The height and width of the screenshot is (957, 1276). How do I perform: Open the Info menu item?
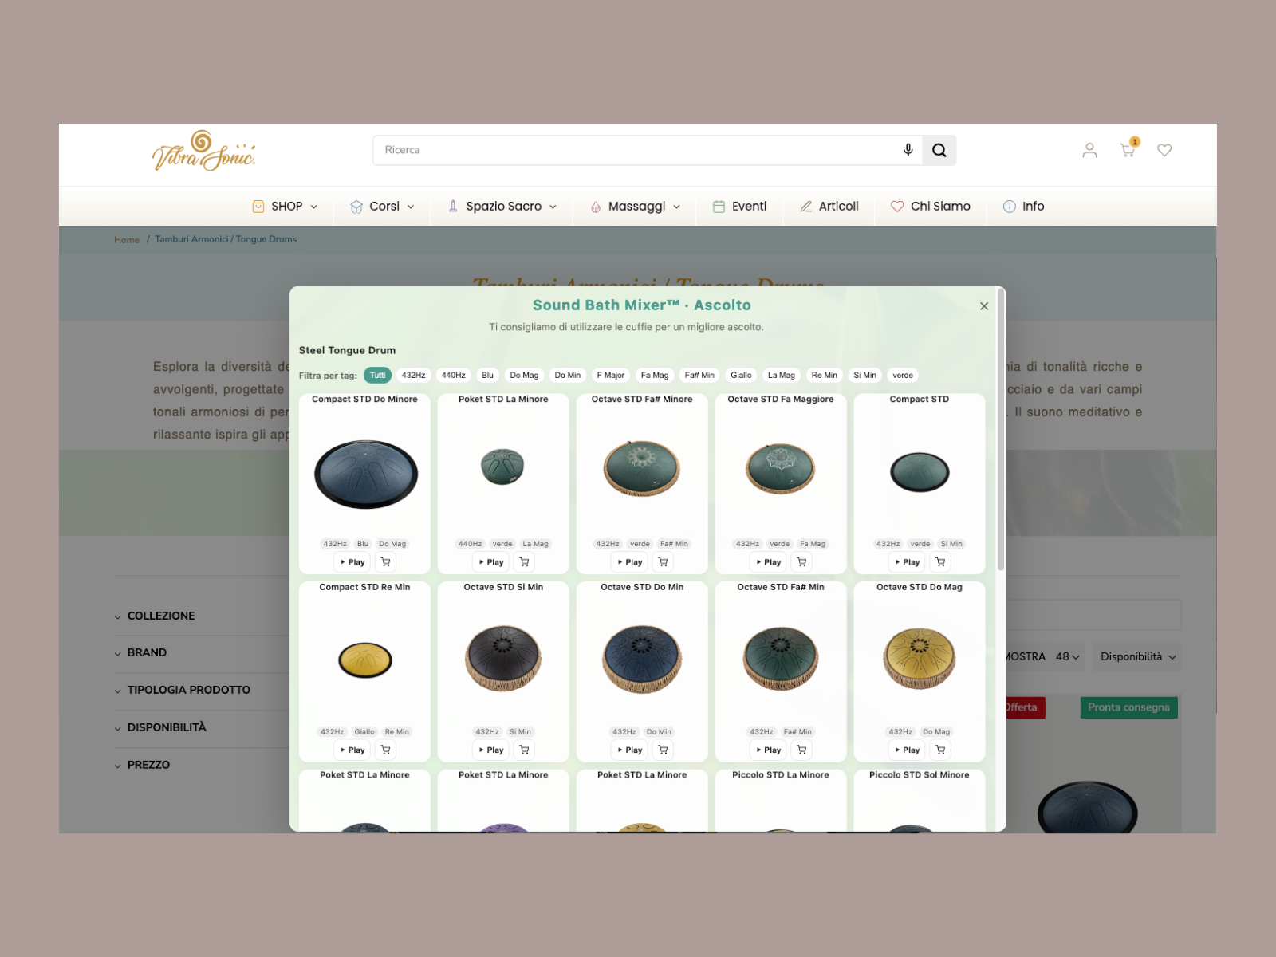(x=1024, y=207)
